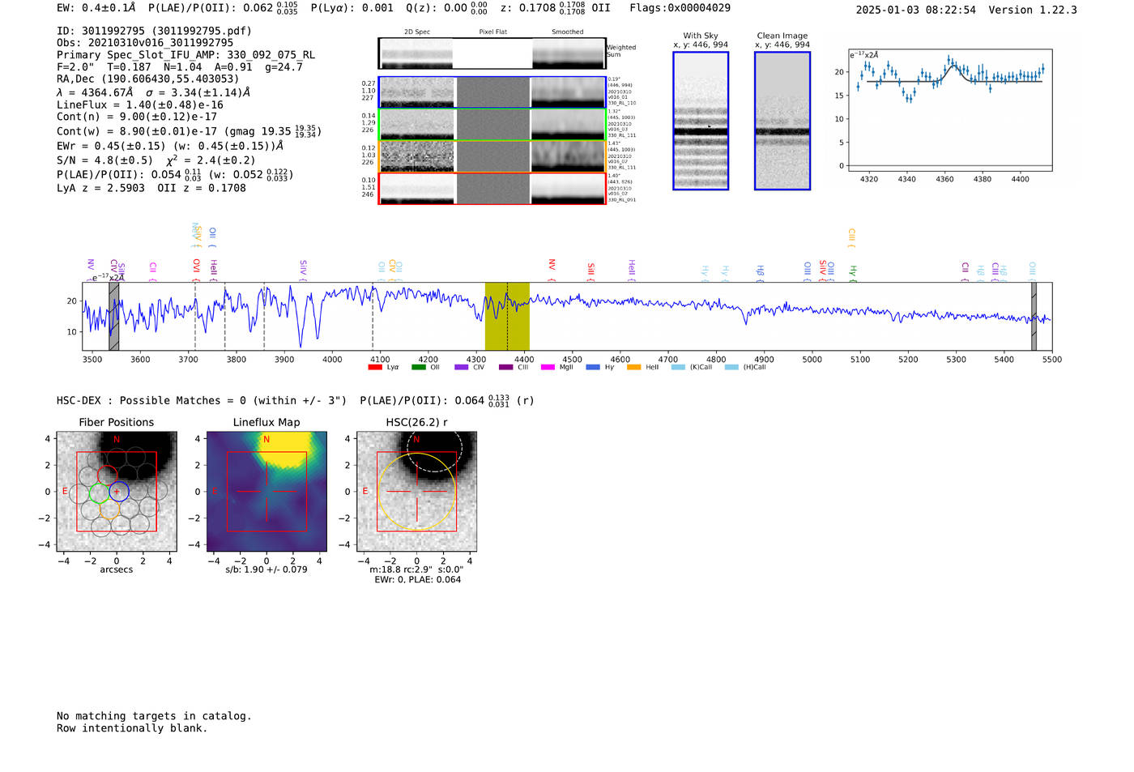Click the Obs: 20210310v016_3011992795 line
Image resolution: width=1134 pixels, height=772 pixels.
pyautogui.click(x=145, y=43)
